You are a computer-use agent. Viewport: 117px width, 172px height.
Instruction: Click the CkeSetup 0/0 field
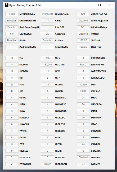[48, 34]
